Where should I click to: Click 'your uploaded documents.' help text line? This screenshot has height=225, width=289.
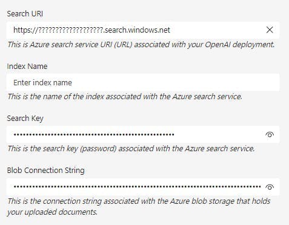click(x=52, y=212)
